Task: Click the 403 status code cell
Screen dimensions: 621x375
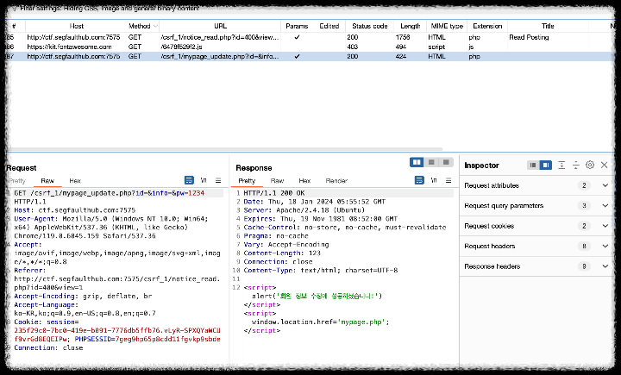Action: pos(353,47)
